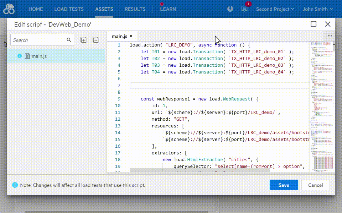Collapse all files with the minus icon
This screenshot has width=342, height=213.
coord(95,40)
